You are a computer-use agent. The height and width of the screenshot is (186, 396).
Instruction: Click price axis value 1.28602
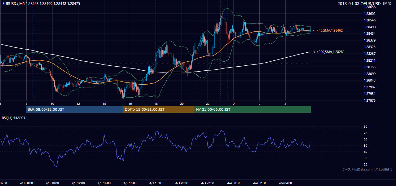point(370,14)
